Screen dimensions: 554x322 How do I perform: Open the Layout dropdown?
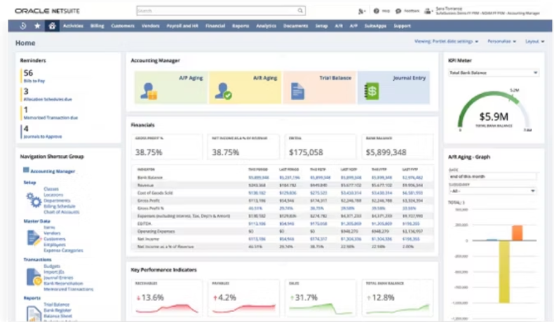pos(534,41)
